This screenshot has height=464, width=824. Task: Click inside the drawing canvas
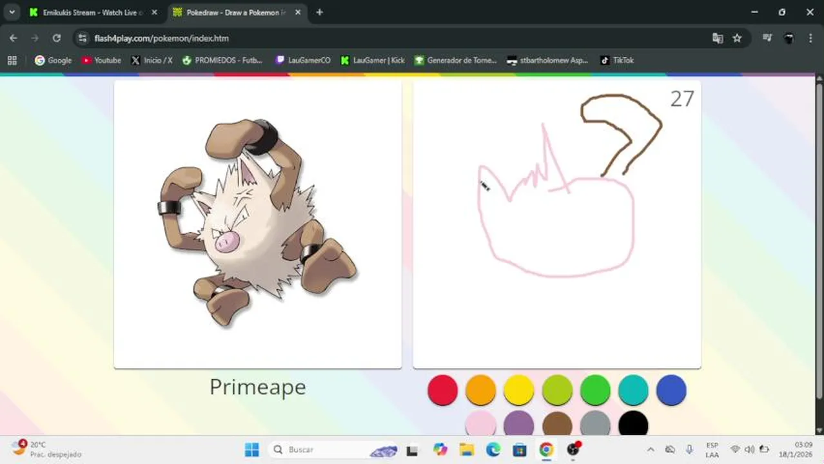pos(557,223)
